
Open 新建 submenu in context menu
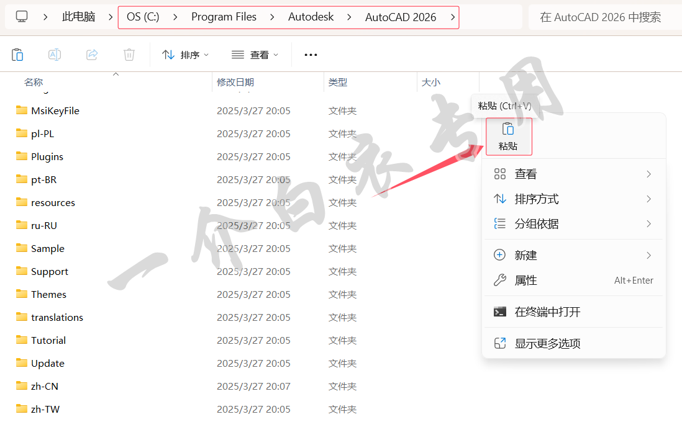click(573, 255)
